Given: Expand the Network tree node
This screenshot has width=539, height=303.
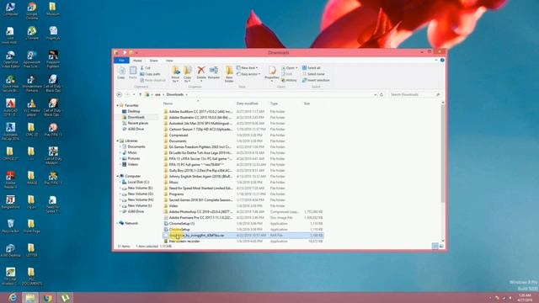Looking at the screenshot, I should pos(118,223).
